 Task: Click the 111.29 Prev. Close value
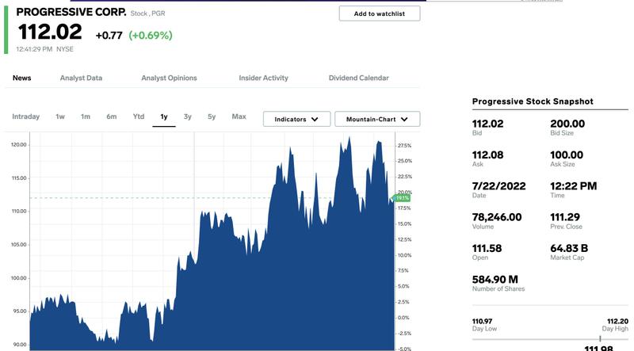[x=565, y=217]
